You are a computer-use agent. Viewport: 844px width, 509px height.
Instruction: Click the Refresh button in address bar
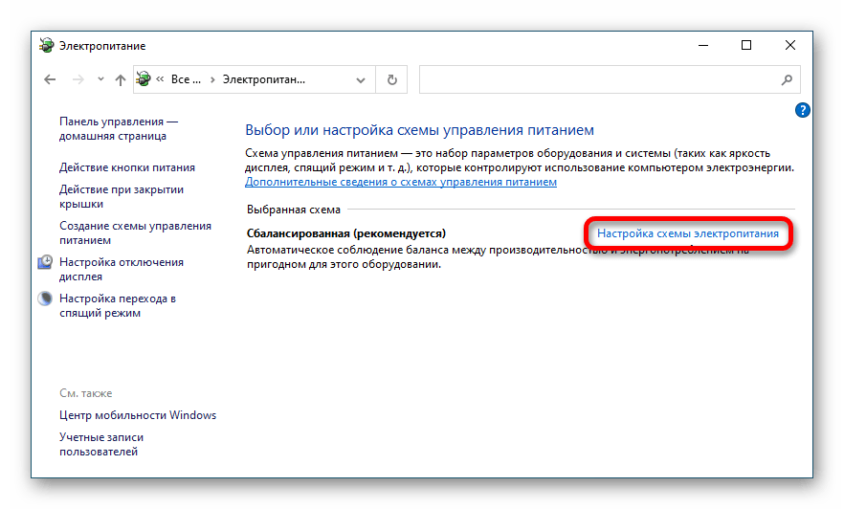coord(391,80)
